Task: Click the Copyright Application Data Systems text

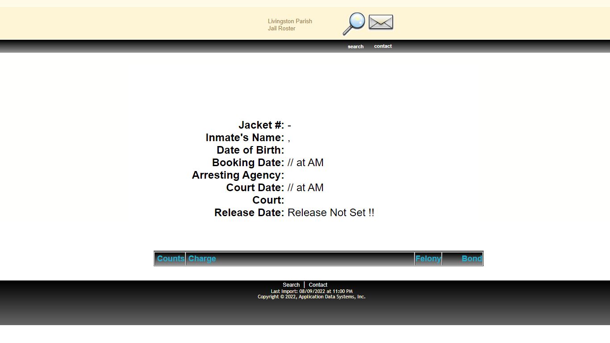Action: click(312, 297)
